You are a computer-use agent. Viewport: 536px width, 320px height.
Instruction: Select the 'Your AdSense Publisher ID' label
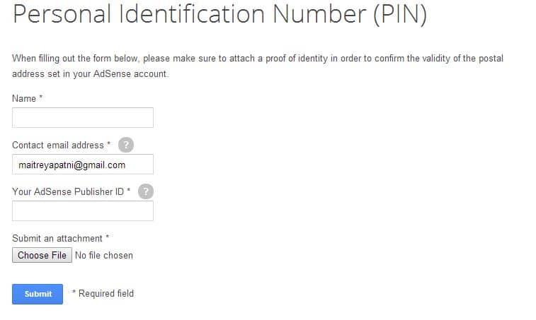[68, 191]
